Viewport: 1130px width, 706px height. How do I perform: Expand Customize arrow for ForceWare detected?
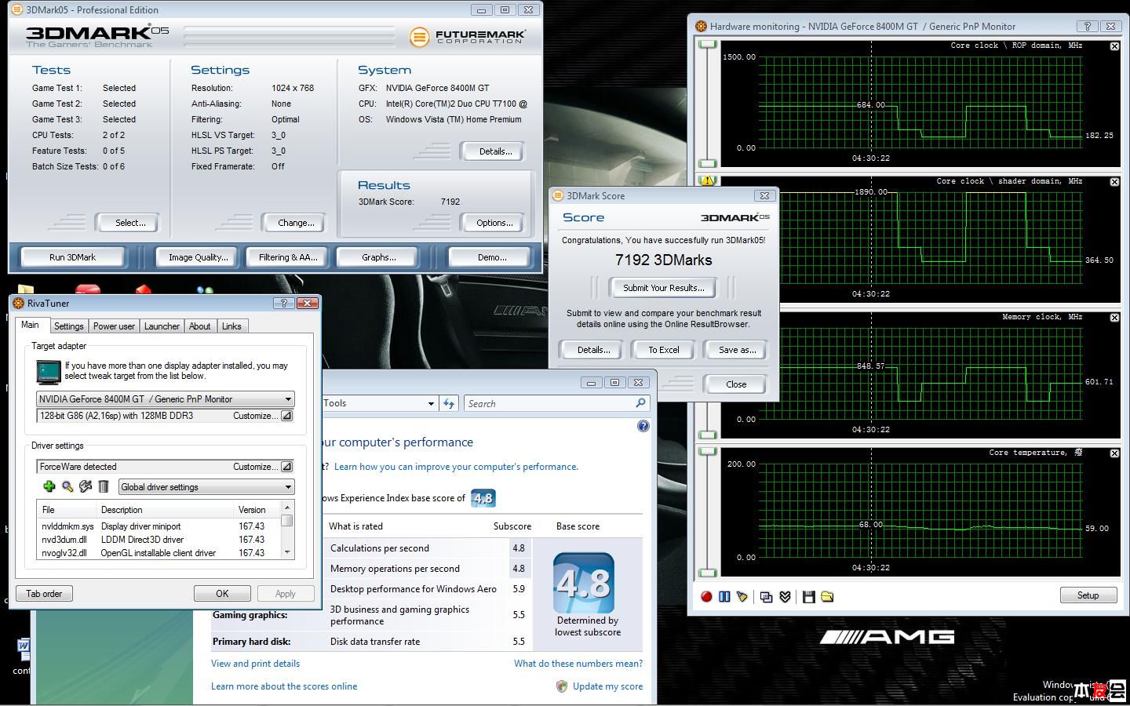286,467
